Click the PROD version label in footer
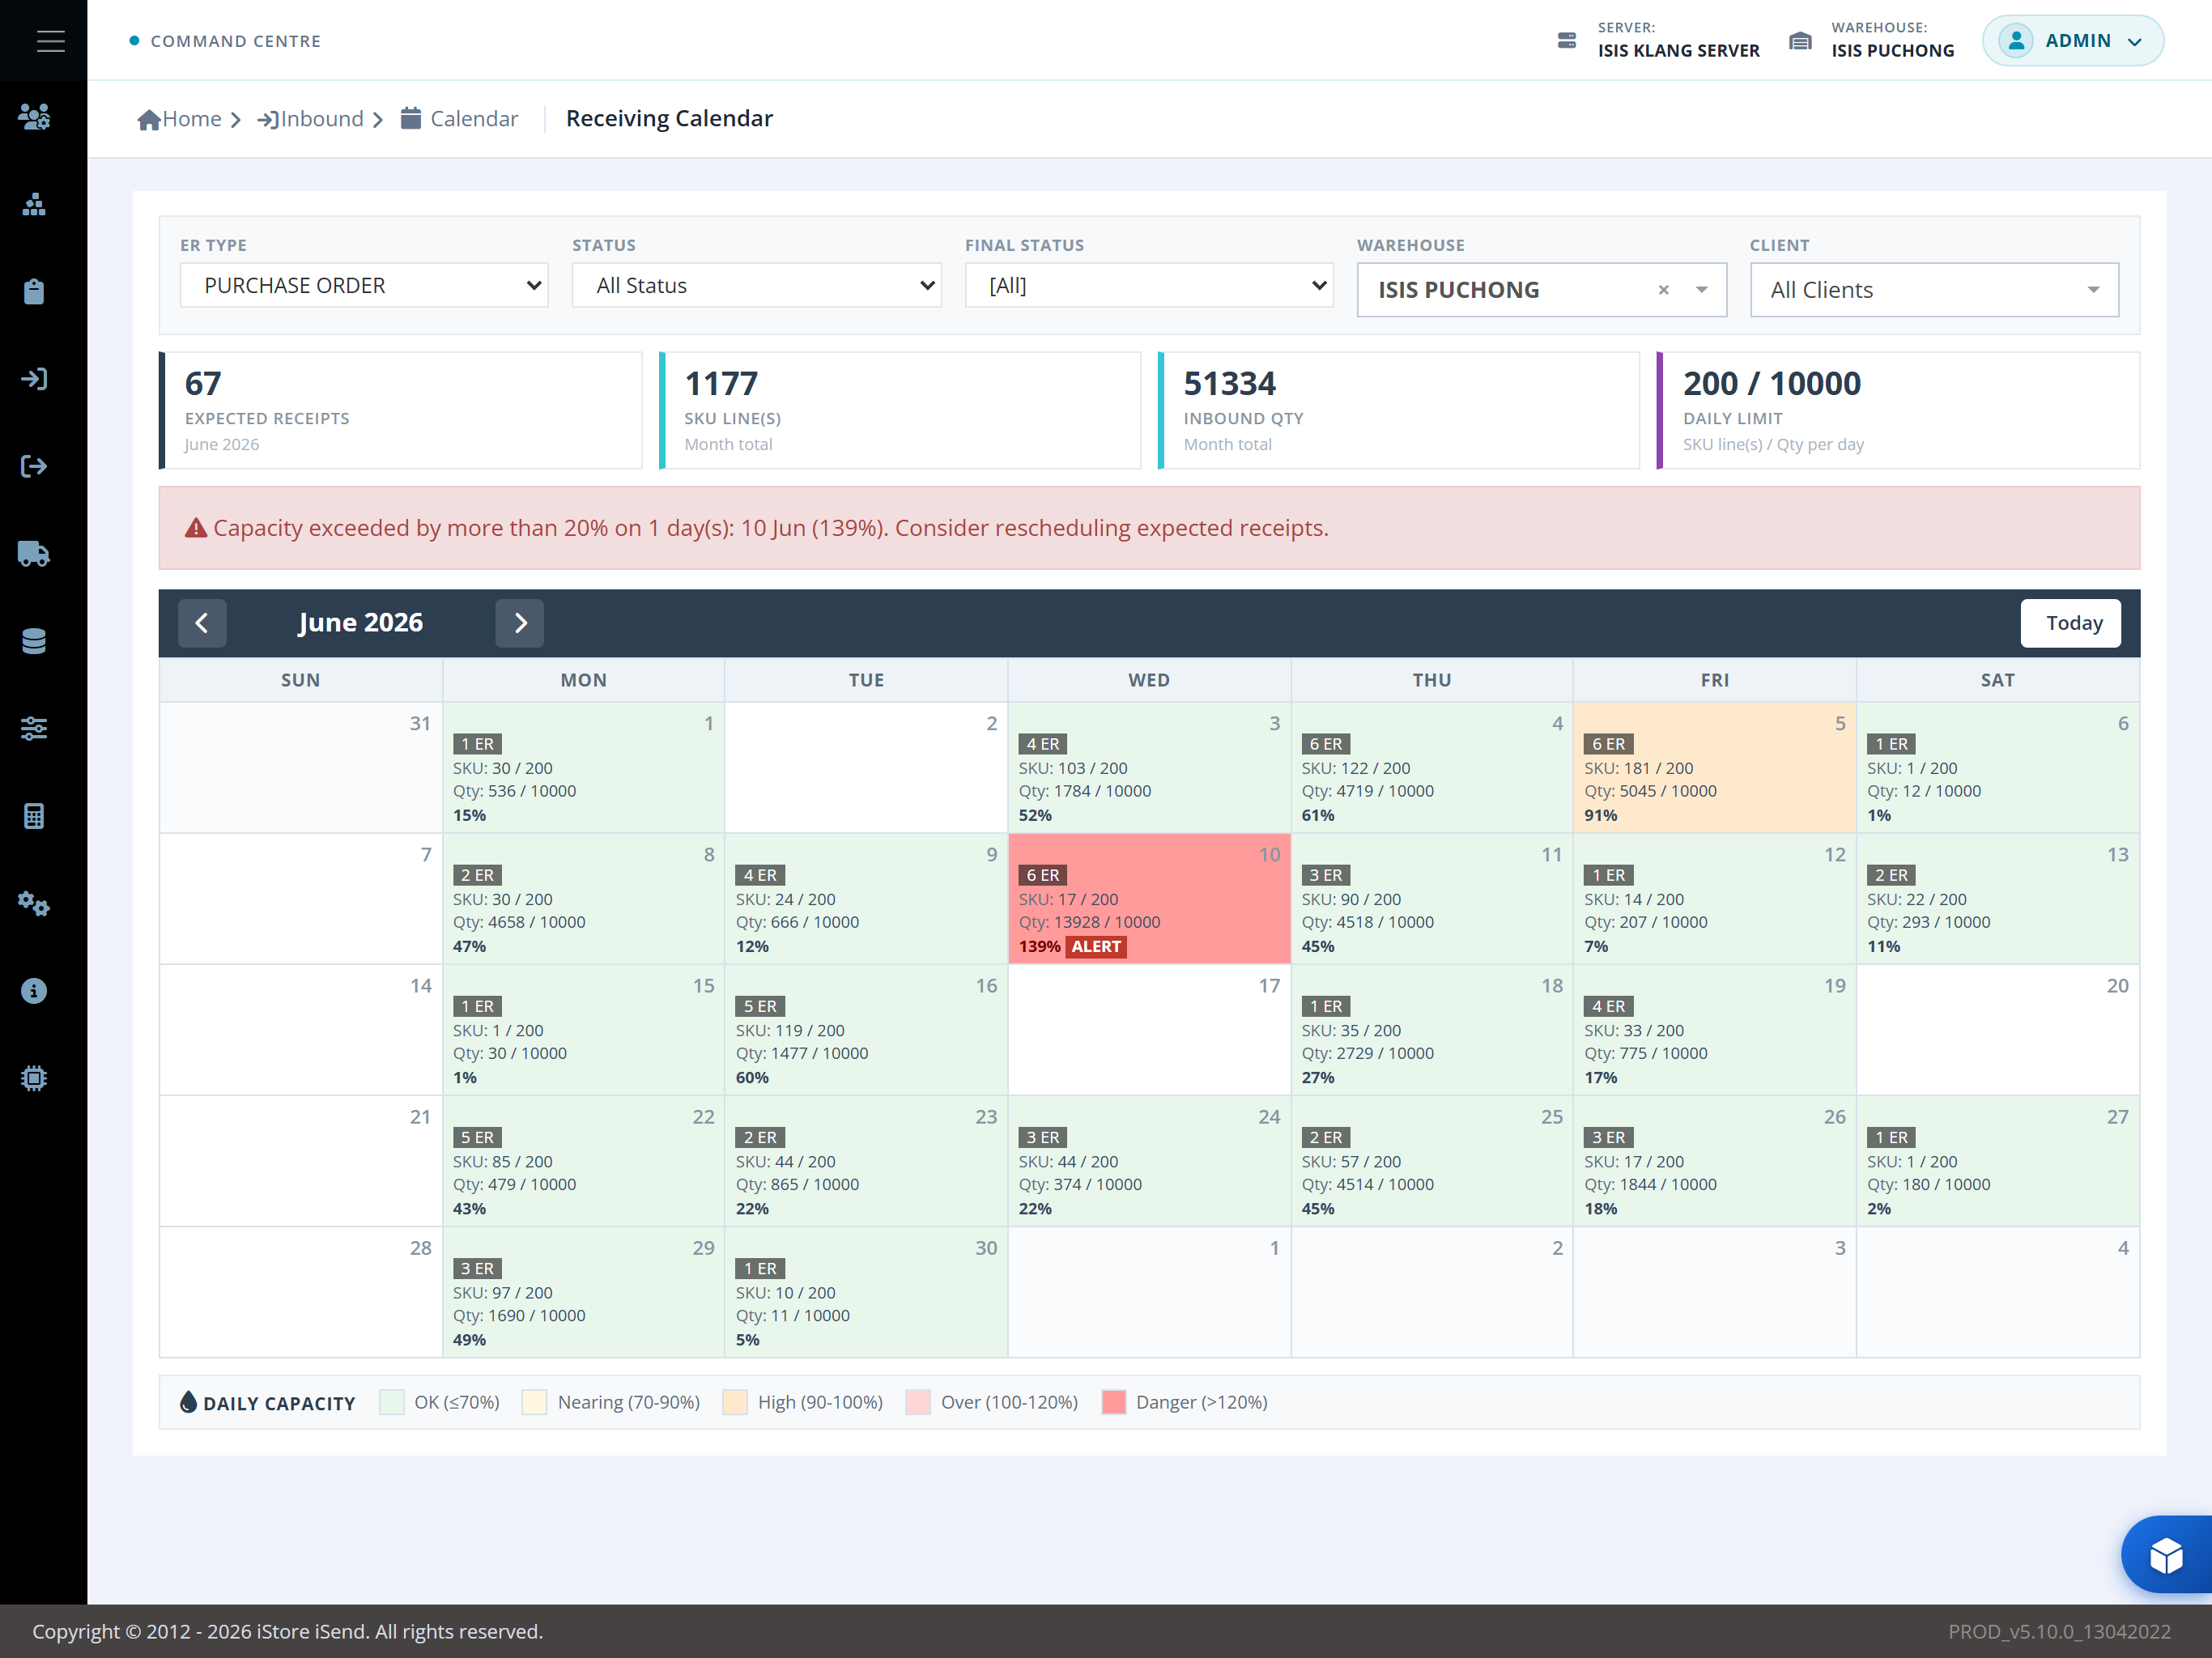 click(2059, 1631)
